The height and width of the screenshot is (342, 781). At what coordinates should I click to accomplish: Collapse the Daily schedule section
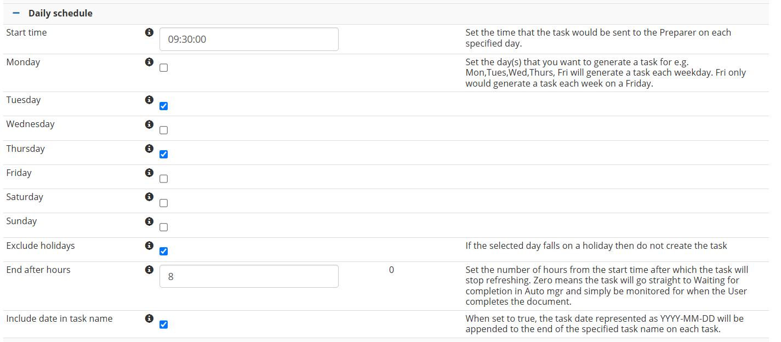pyautogui.click(x=16, y=13)
